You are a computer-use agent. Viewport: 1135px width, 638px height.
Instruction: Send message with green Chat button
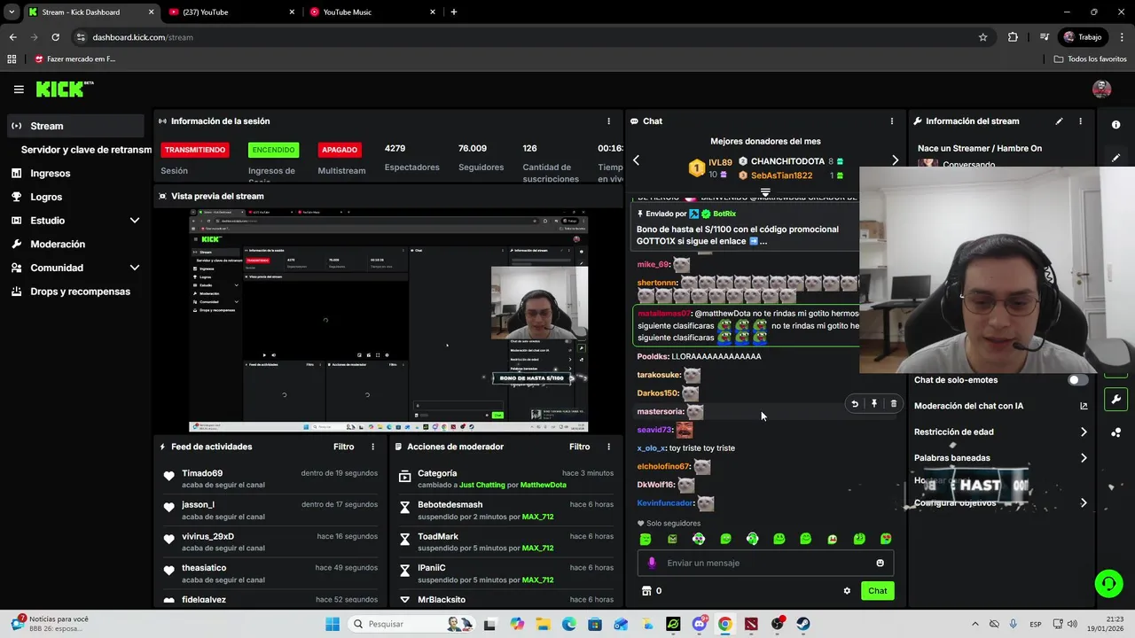pyautogui.click(x=877, y=591)
